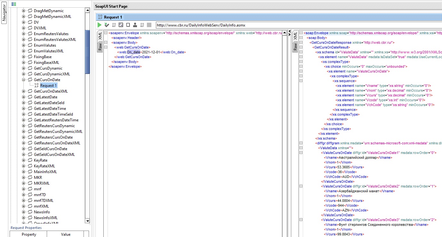Expand the mrrf7D tree node
This screenshot has height=237, width=442.
pos(23,195)
